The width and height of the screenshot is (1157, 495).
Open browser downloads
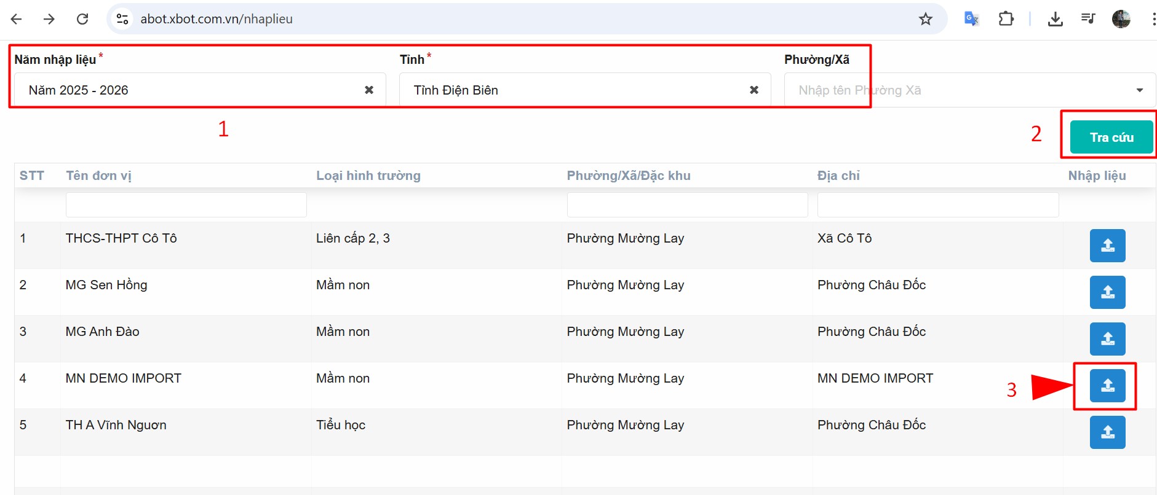[1055, 19]
